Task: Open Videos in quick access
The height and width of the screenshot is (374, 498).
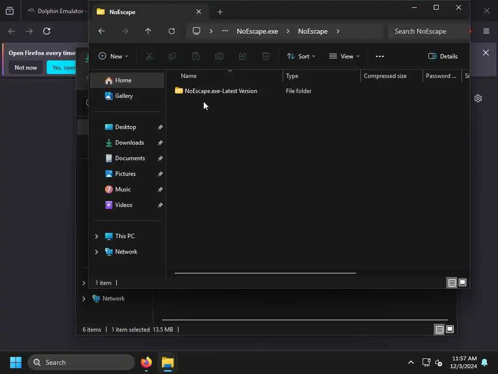Action: tap(127, 205)
